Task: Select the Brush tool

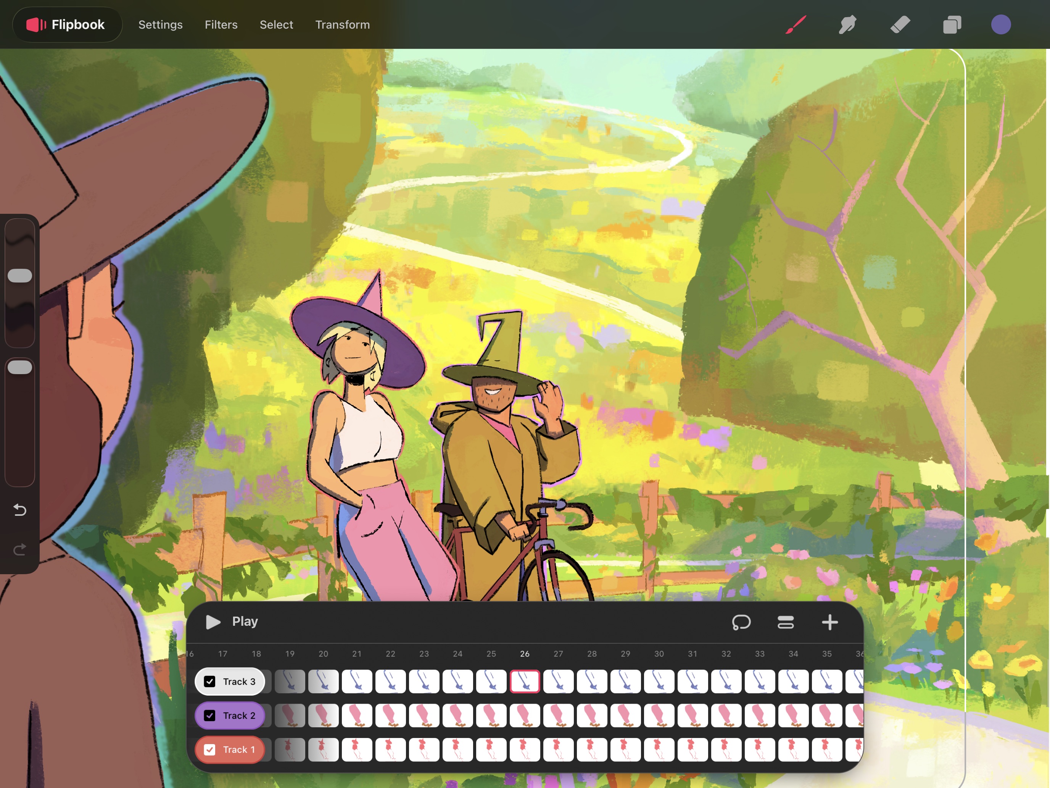Action: (x=796, y=25)
